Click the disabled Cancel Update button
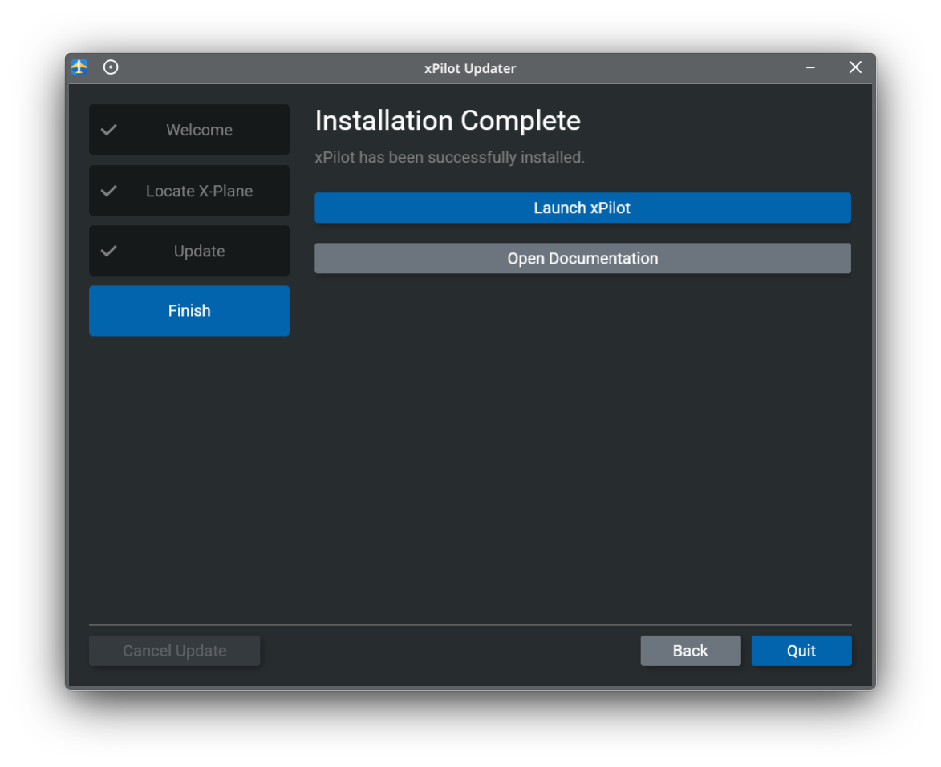This screenshot has width=941, height=767. 174,651
